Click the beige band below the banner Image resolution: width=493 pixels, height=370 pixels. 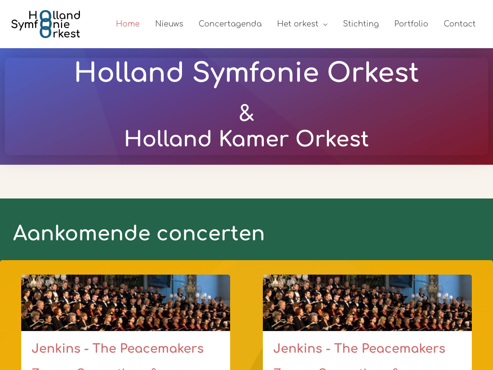(246, 182)
